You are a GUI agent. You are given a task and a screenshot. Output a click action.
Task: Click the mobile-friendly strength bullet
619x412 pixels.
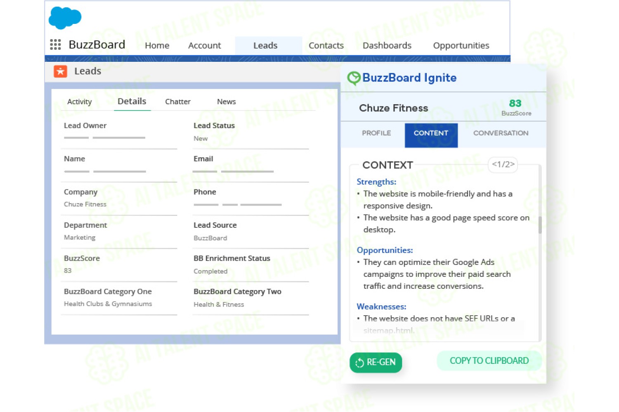(x=438, y=200)
